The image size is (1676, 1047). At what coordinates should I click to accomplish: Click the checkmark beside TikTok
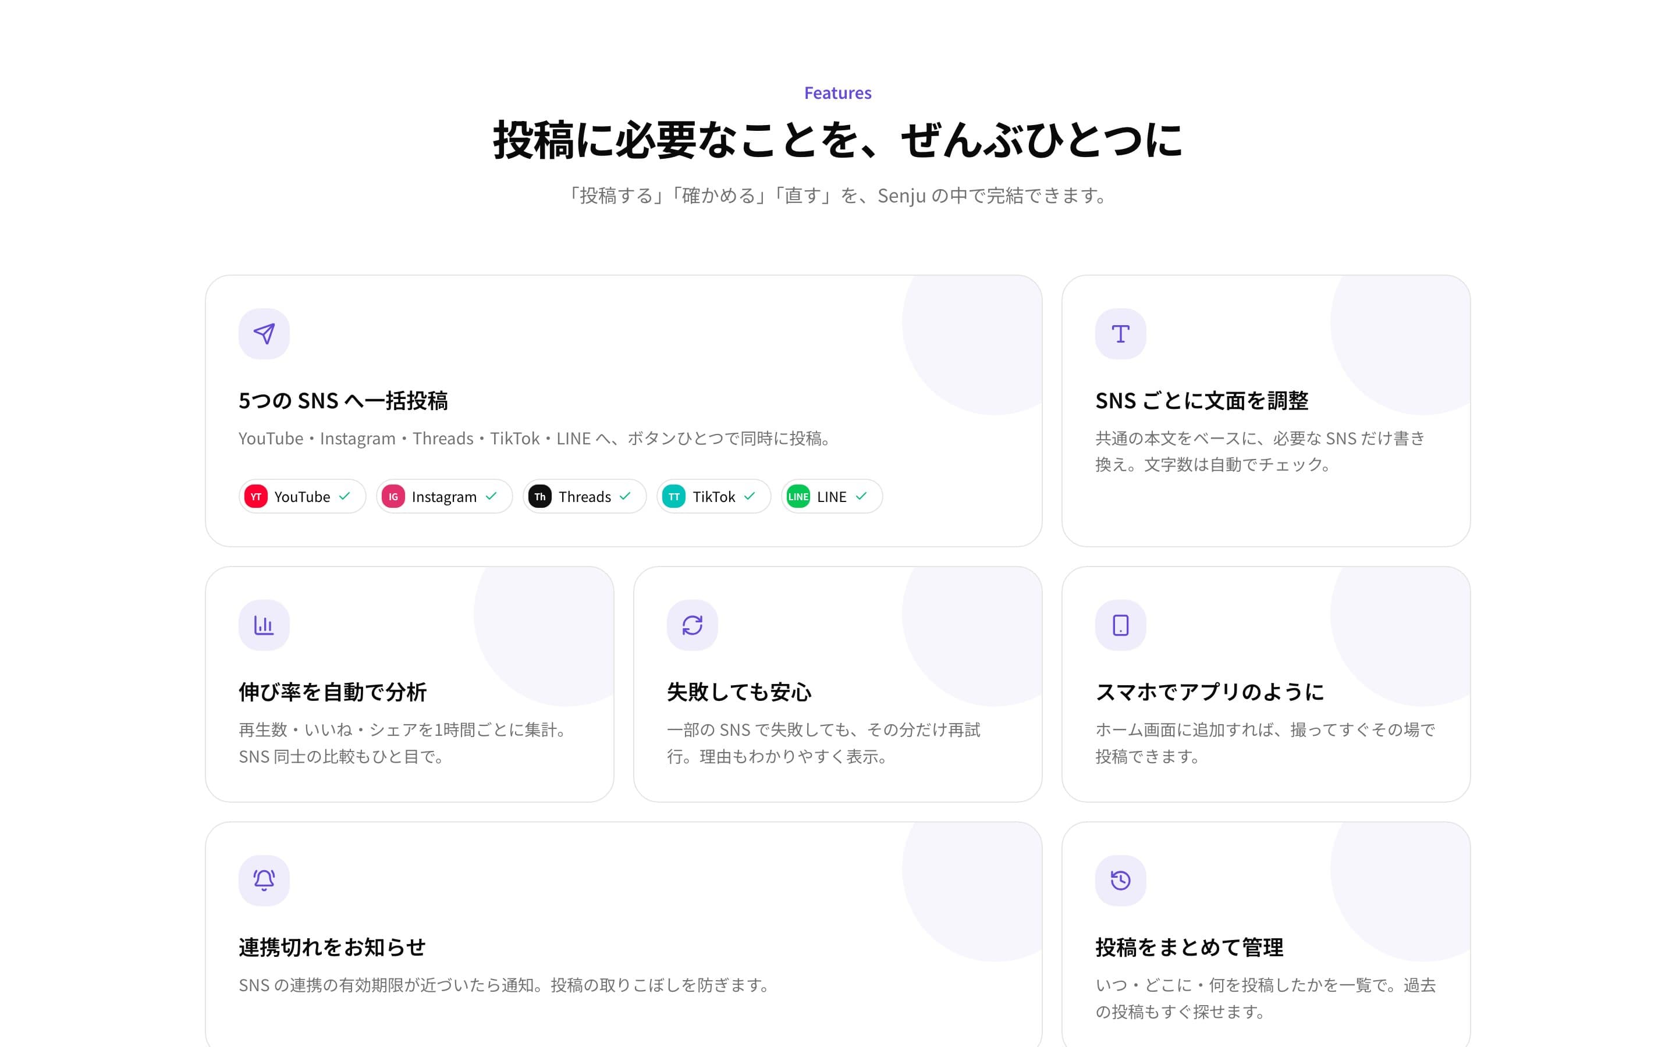tap(750, 496)
